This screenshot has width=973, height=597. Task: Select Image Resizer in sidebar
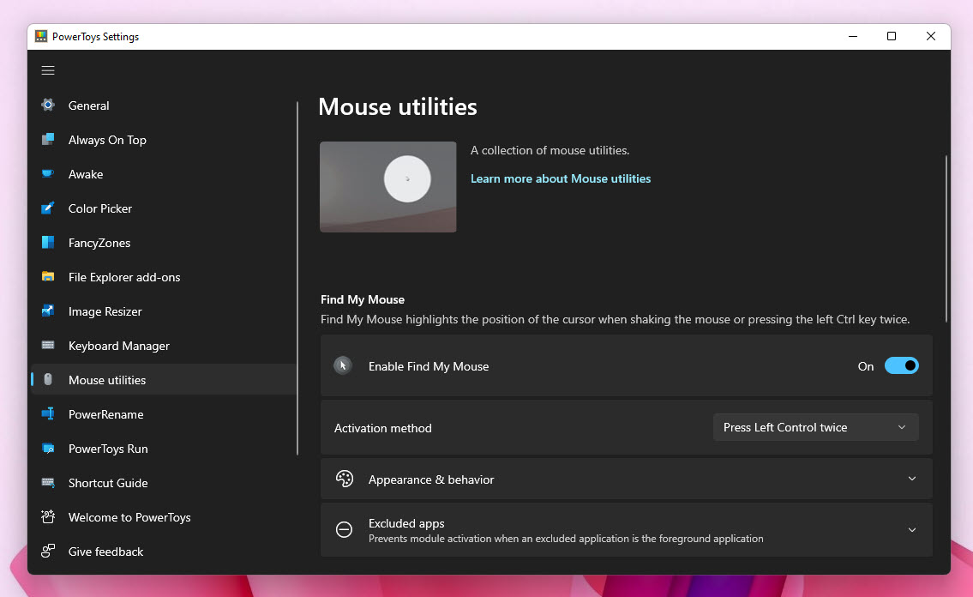click(x=164, y=311)
